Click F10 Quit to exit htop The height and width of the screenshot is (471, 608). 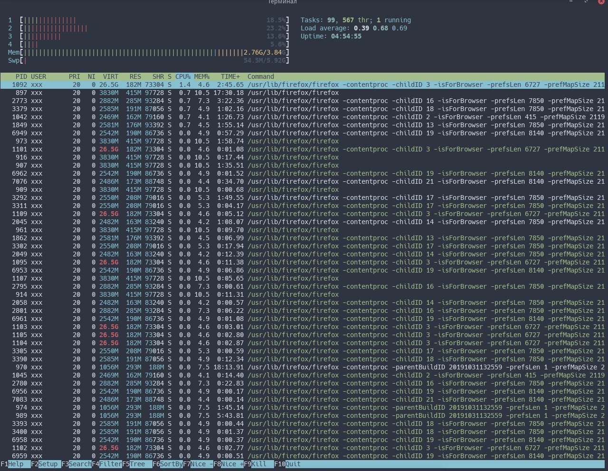coord(287,464)
